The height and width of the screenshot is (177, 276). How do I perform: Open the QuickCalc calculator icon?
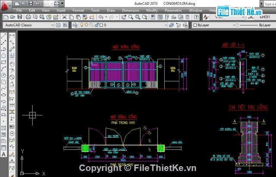[x=188, y=17]
